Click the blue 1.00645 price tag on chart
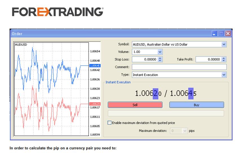This screenshot has width=252, height=153. tap(95, 66)
